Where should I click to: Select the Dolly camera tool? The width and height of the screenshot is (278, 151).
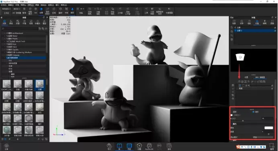pos(72,11)
